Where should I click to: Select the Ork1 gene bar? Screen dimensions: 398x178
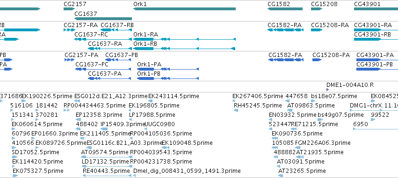tap(185, 9)
